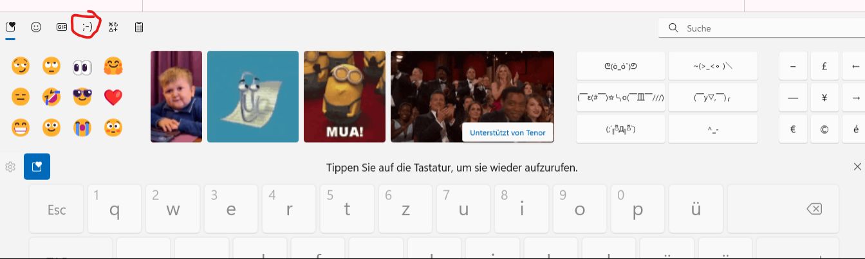Insert the googly eyes emoji
Viewport: 865px width, 259px height.
tap(82, 67)
